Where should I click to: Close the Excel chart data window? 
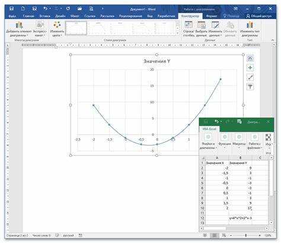[x=268, y=122]
